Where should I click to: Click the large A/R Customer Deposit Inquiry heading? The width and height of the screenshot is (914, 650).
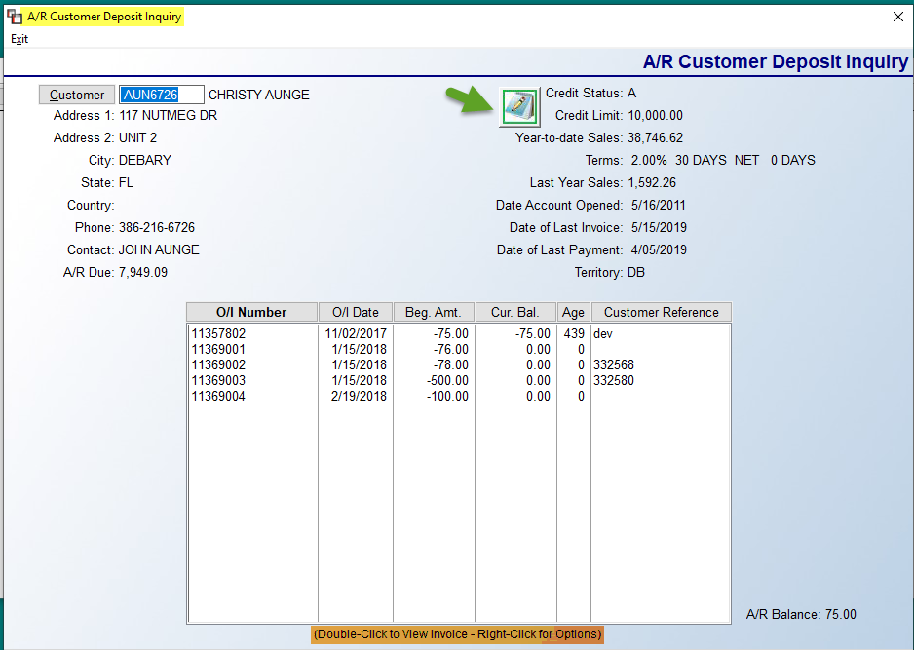click(776, 61)
